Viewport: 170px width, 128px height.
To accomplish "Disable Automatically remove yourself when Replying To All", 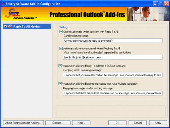I will coord(61,48).
